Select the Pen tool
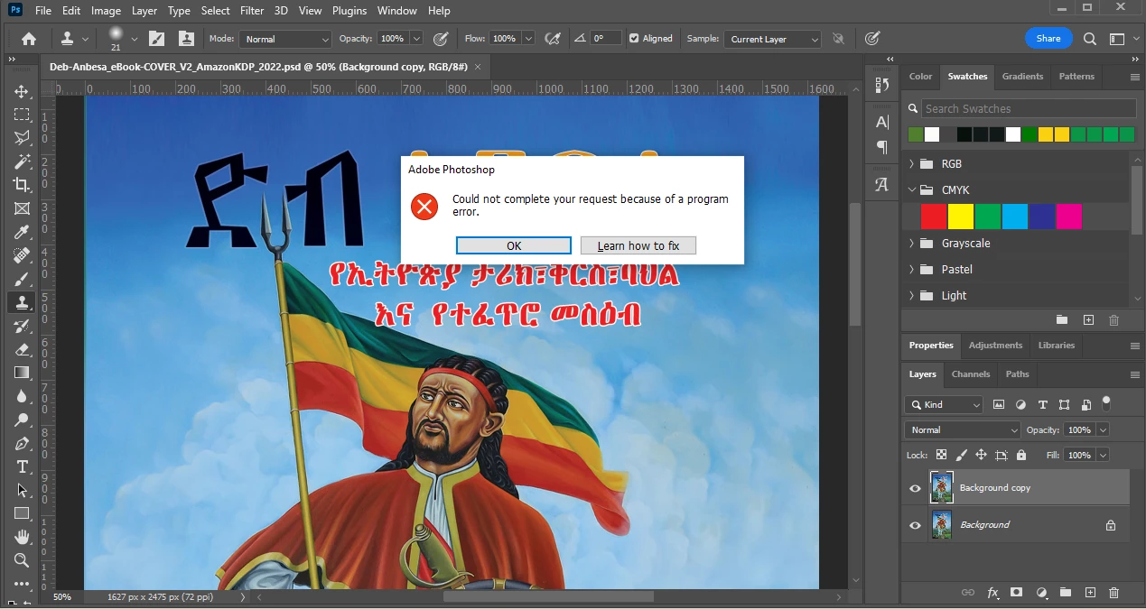The image size is (1146, 609). pos(22,443)
